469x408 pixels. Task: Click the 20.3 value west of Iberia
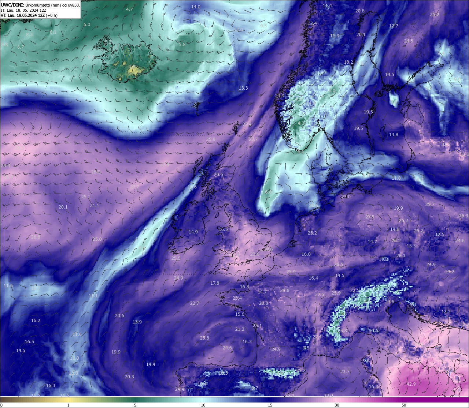(129, 377)
